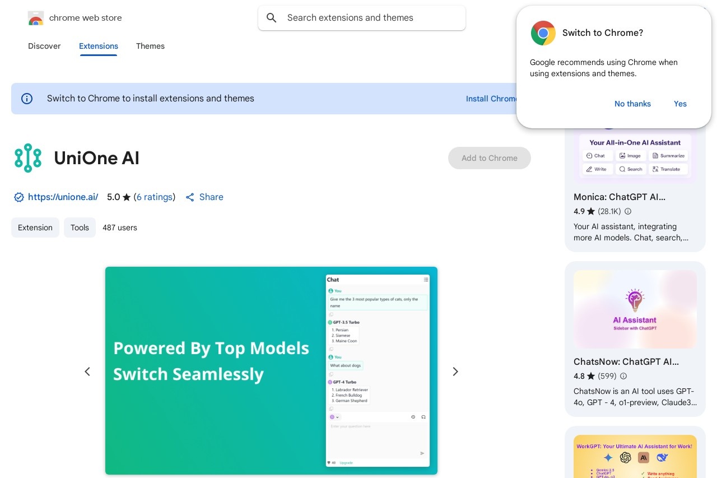The image size is (717, 478).
Task: Click the Chrome Web Store logo
Action: tap(36, 18)
